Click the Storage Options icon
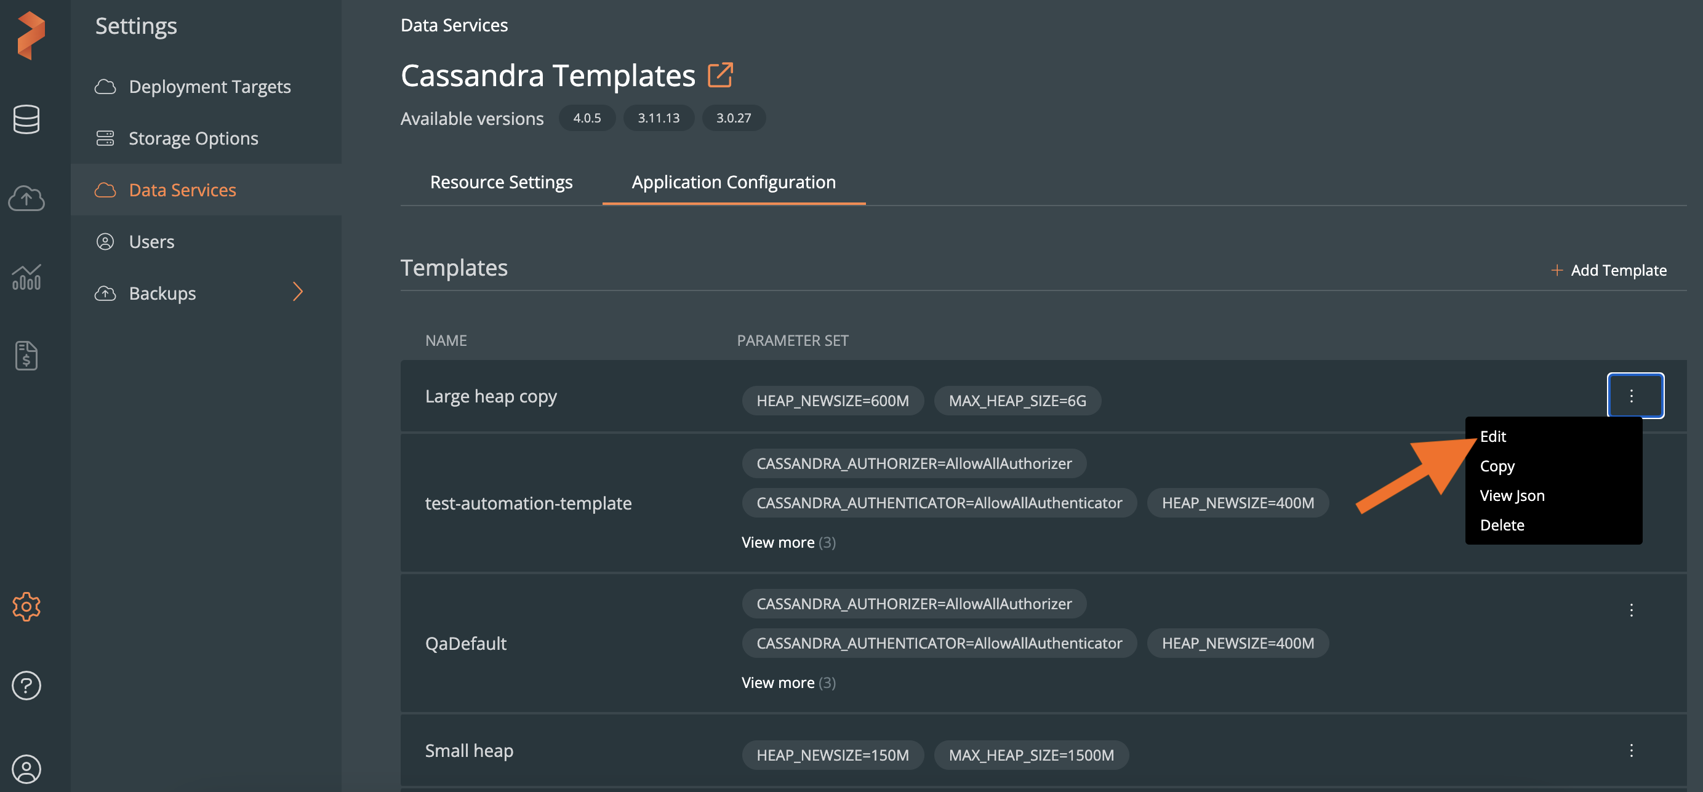1703x792 pixels. (x=105, y=137)
